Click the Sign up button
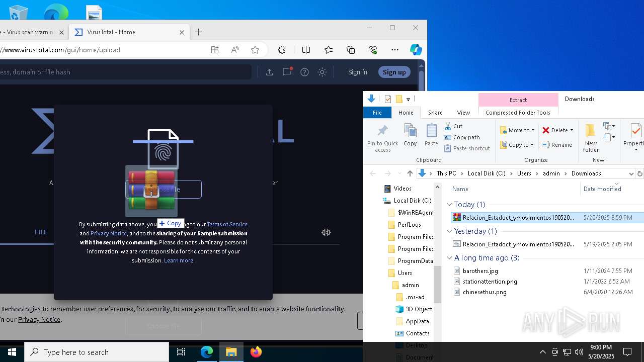The image size is (644, 362). 394,72
